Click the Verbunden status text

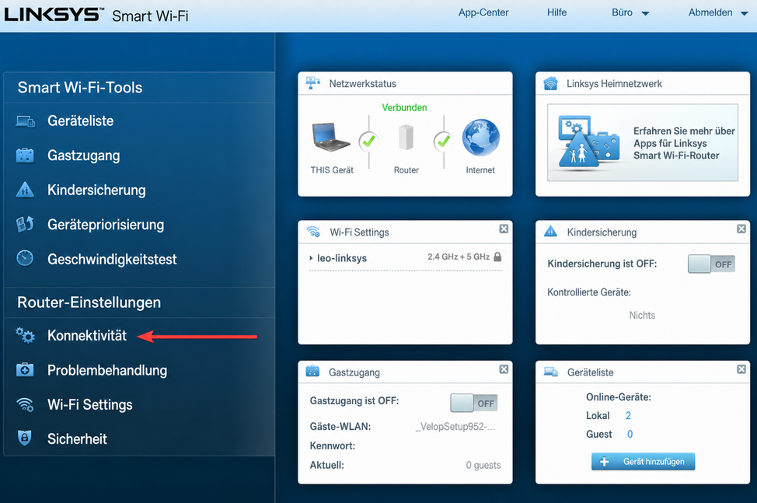pos(405,107)
